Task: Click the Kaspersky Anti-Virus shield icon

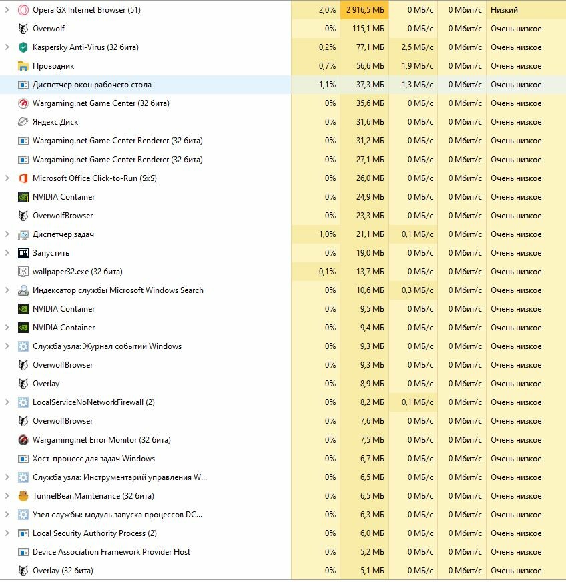Action: pyautogui.click(x=23, y=47)
